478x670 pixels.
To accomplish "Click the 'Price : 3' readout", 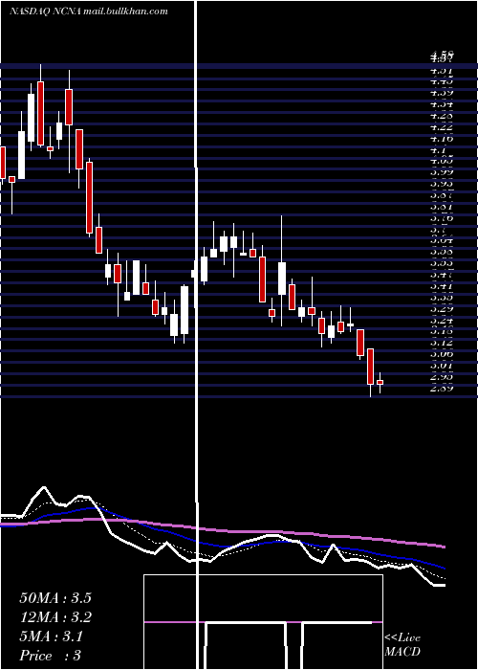I will pos(51,656).
